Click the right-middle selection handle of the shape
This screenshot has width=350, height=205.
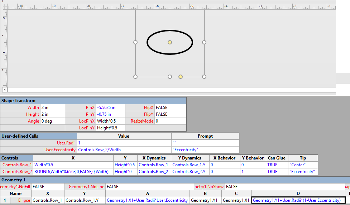tap(204, 42)
